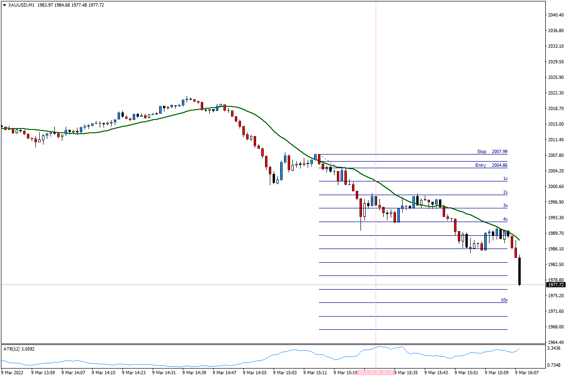
Task: Select the '1x' target level label
Action: point(505,179)
